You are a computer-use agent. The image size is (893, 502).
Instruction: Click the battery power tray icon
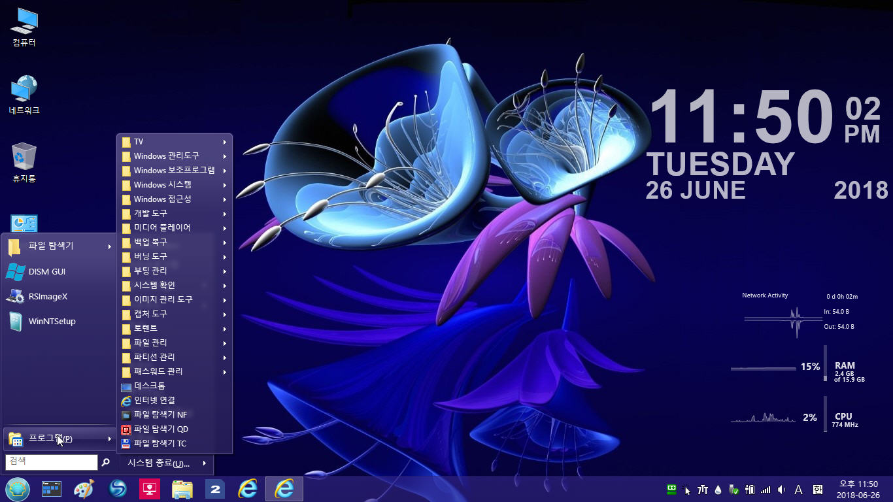point(750,489)
